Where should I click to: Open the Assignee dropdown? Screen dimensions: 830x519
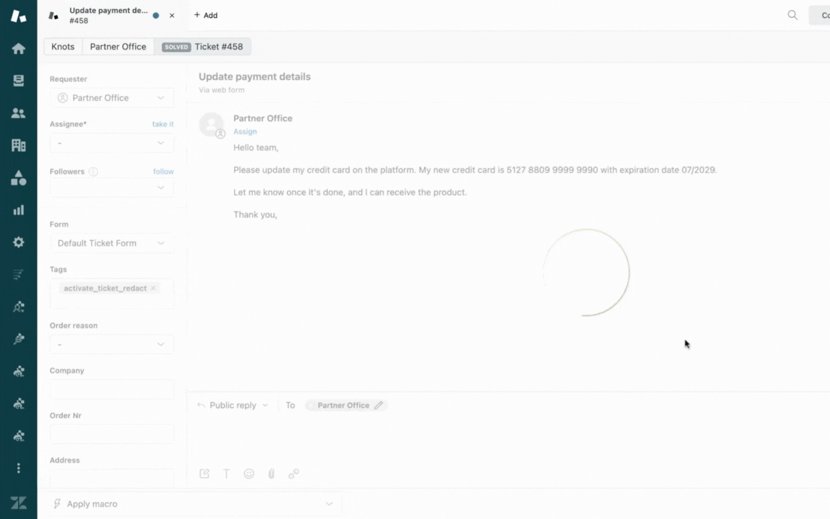pos(111,143)
